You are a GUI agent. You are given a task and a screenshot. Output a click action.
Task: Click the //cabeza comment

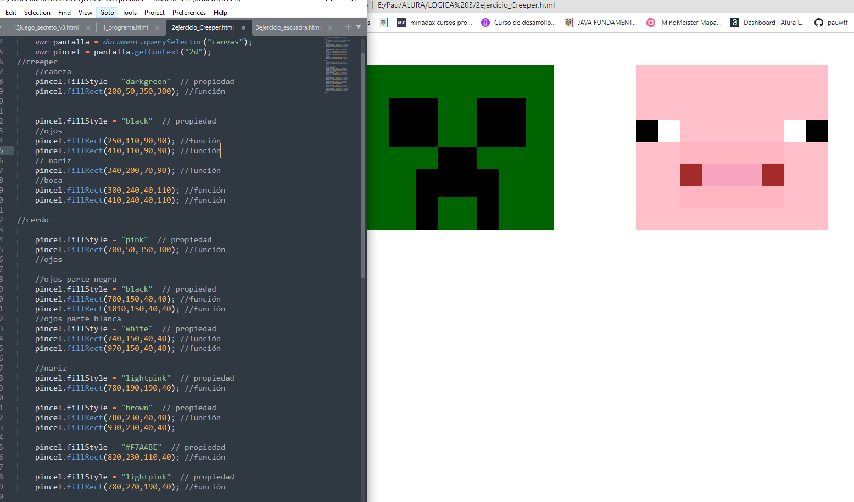53,71
